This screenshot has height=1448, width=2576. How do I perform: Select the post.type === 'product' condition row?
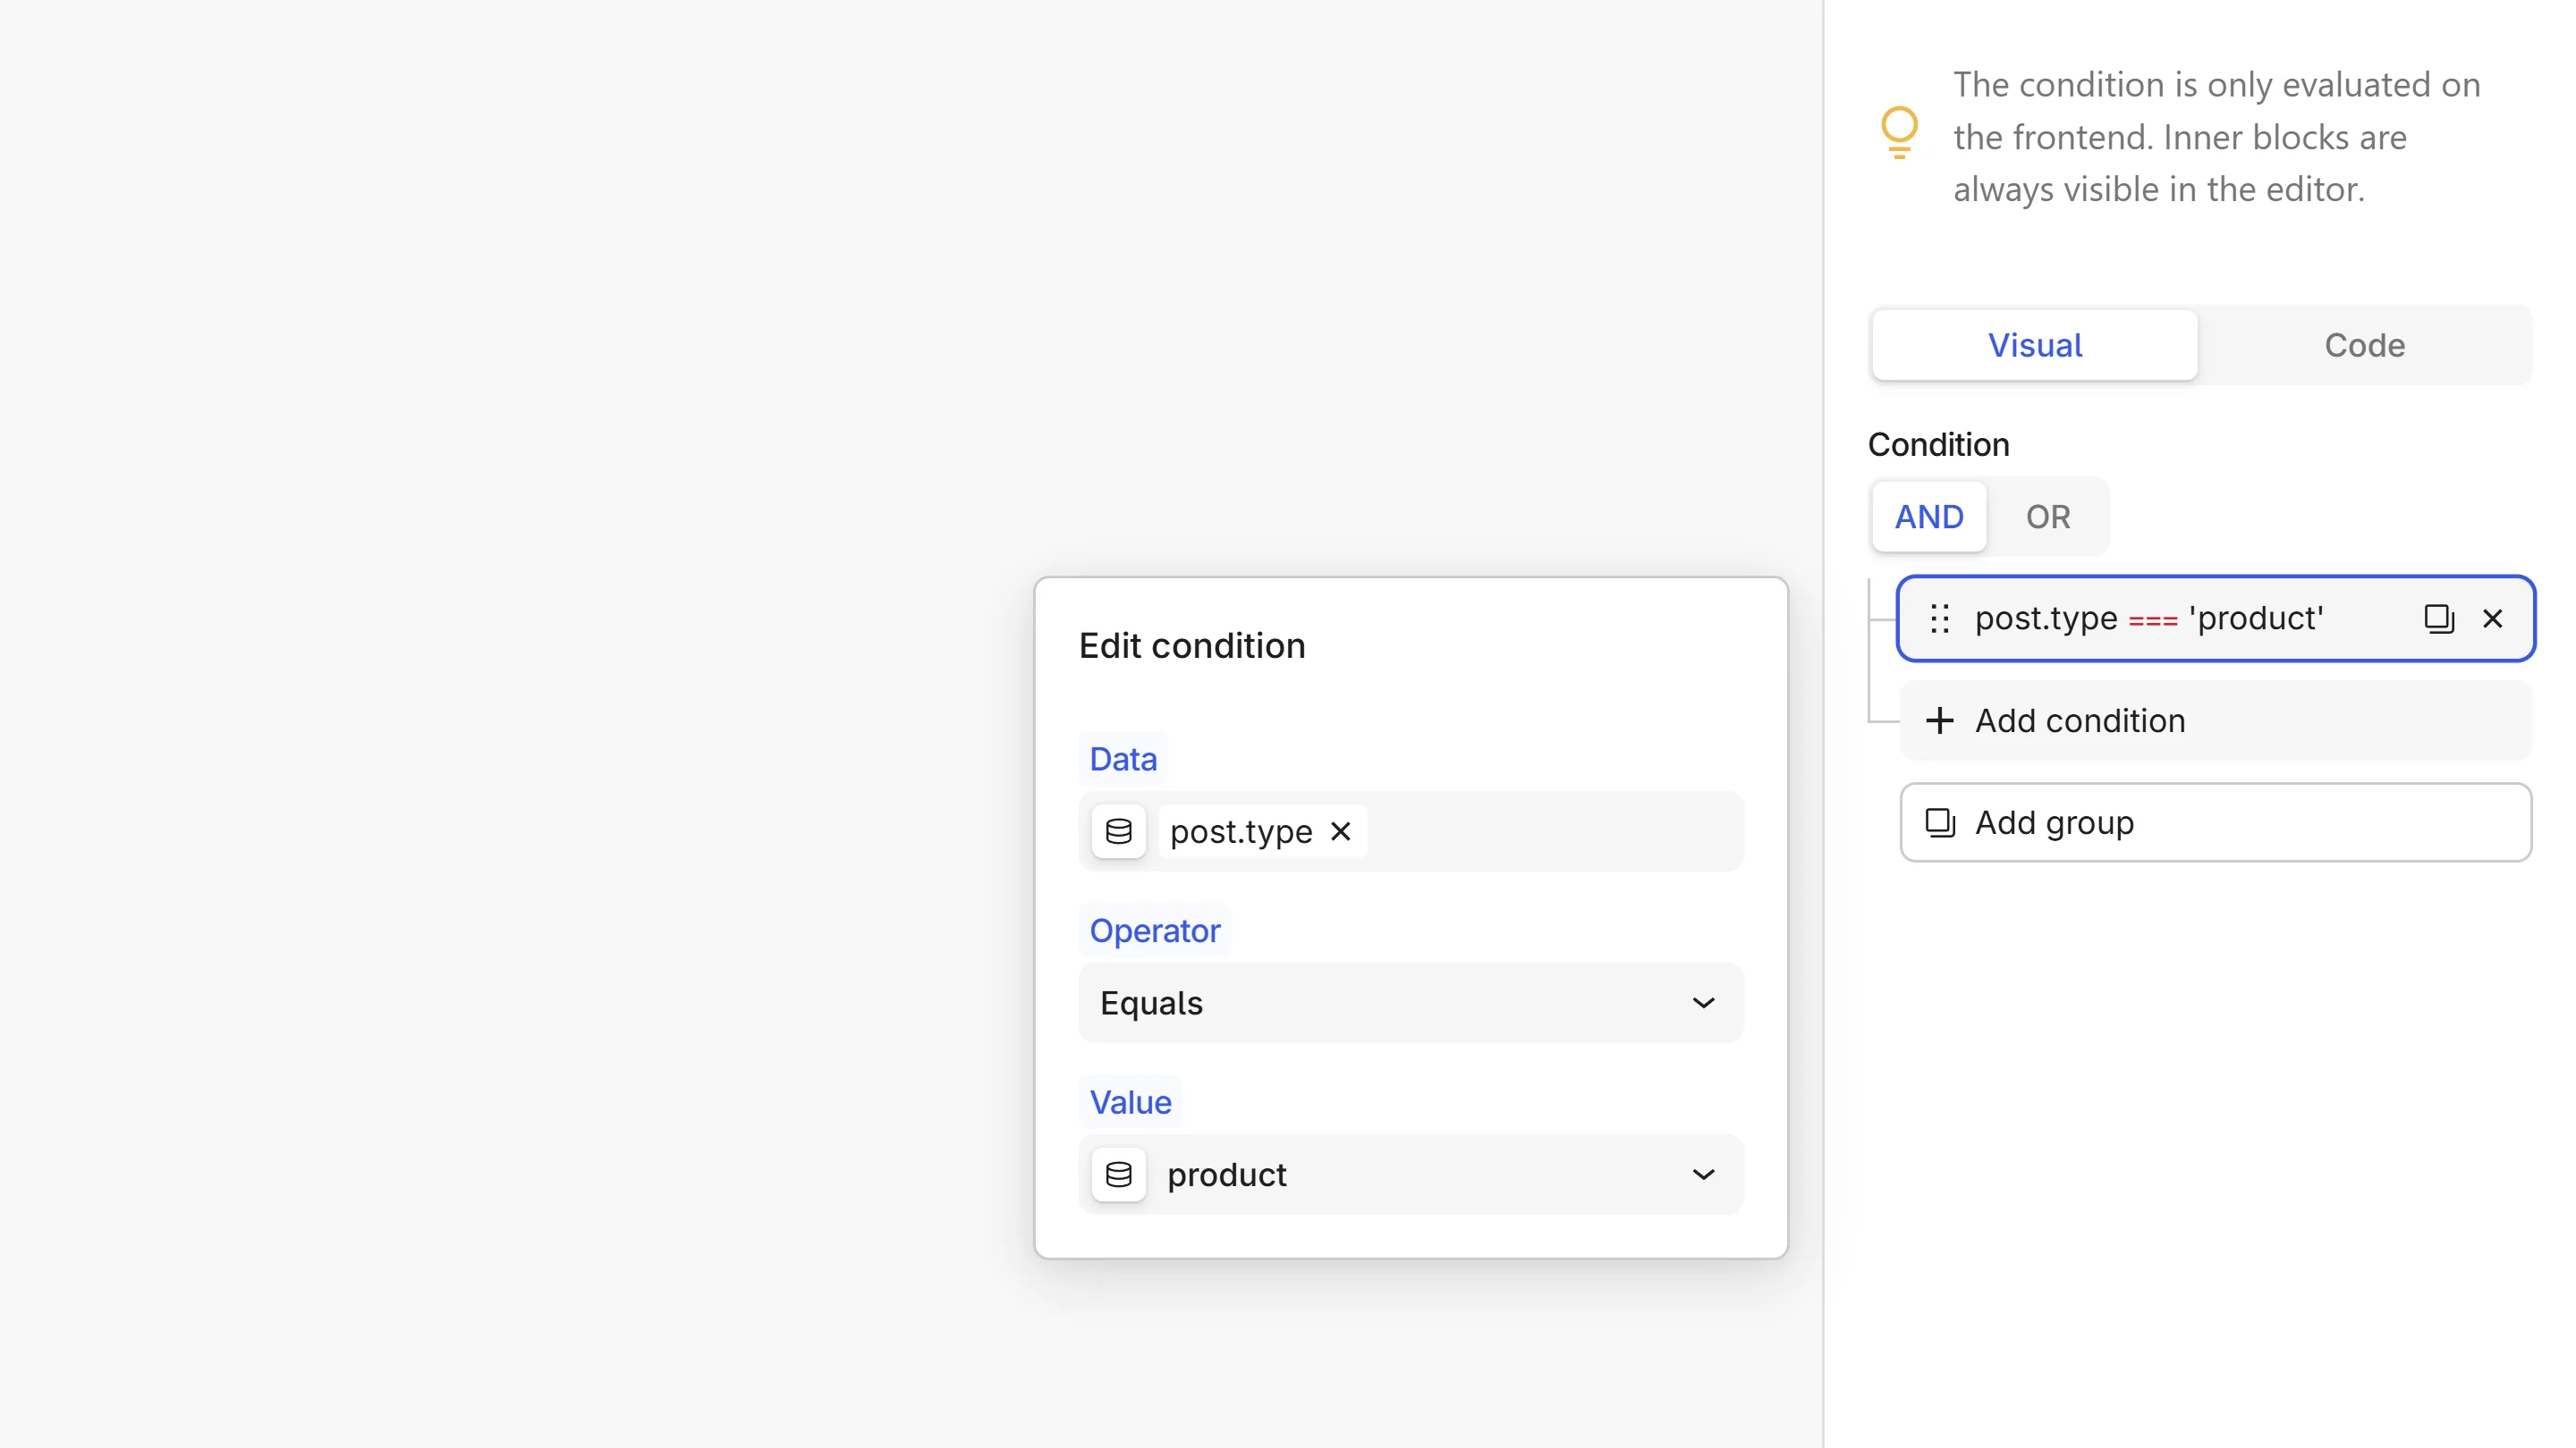pos(2215,619)
